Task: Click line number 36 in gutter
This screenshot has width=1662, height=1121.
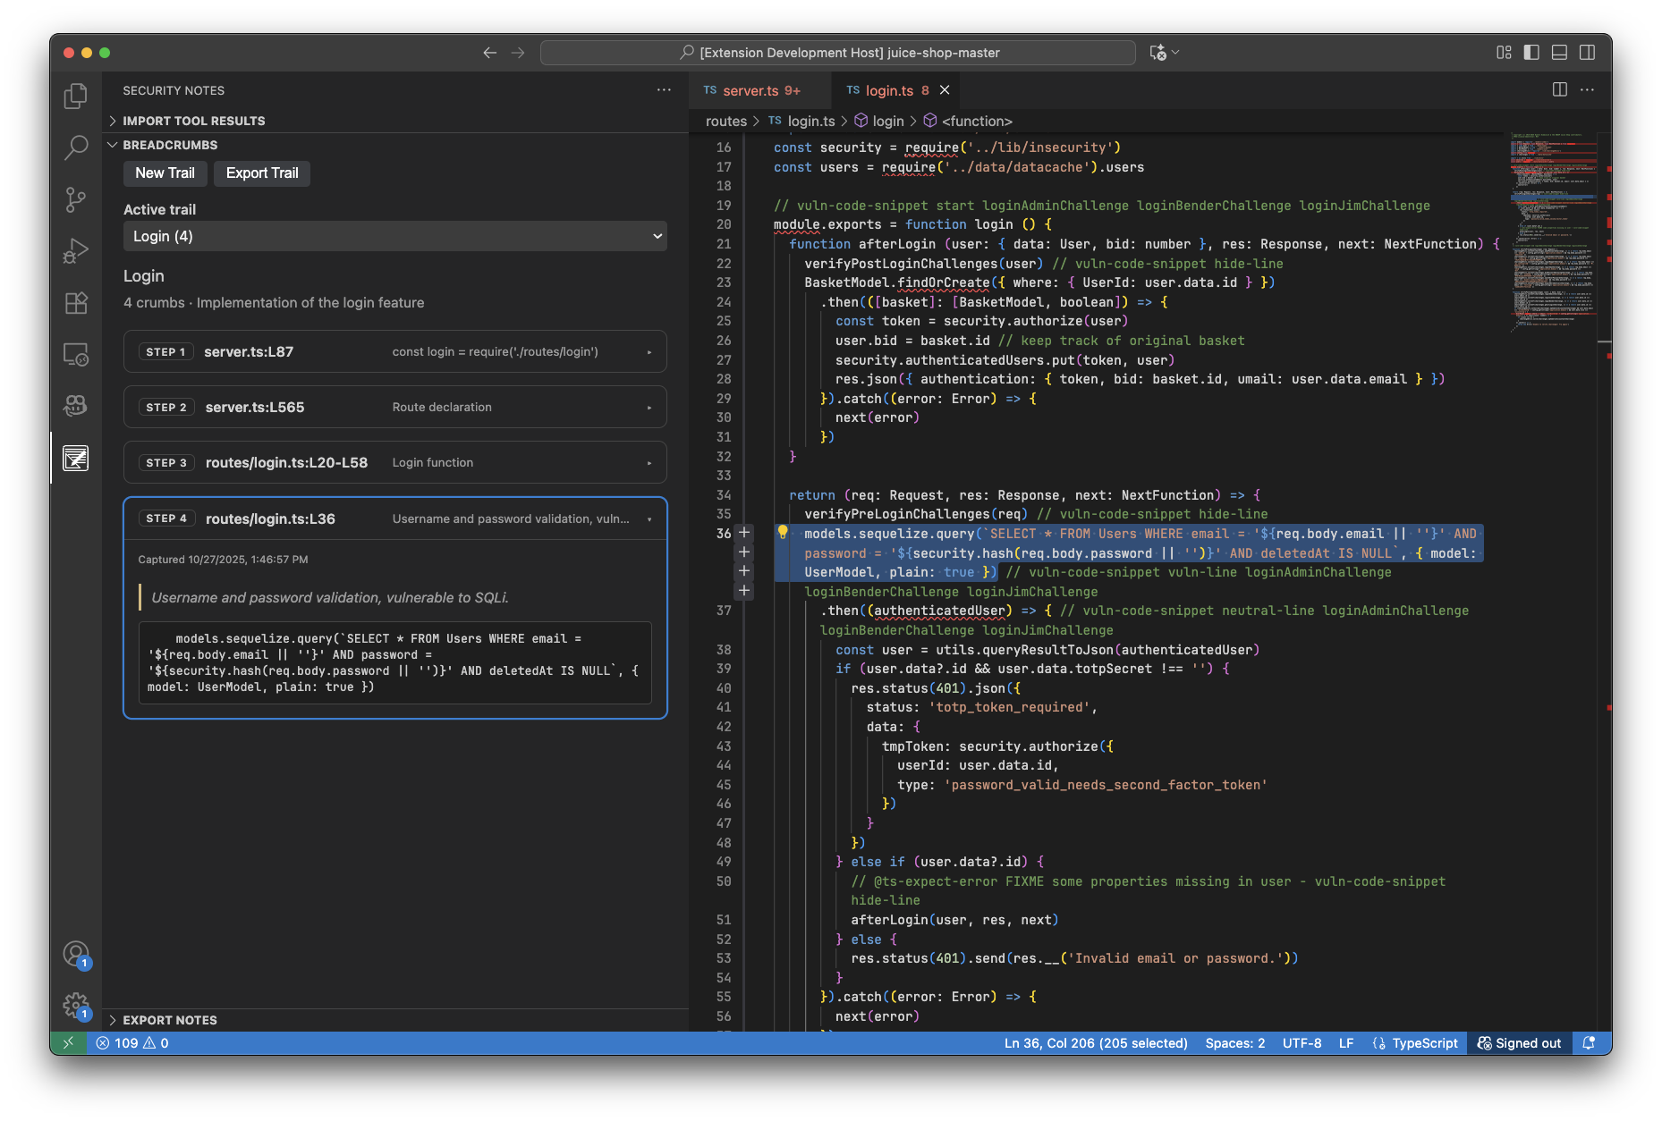Action: tap(724, 533)
